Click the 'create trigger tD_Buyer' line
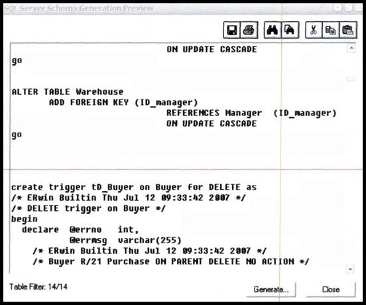The height and width of the screenshot is (305, 366). [134, 188]
